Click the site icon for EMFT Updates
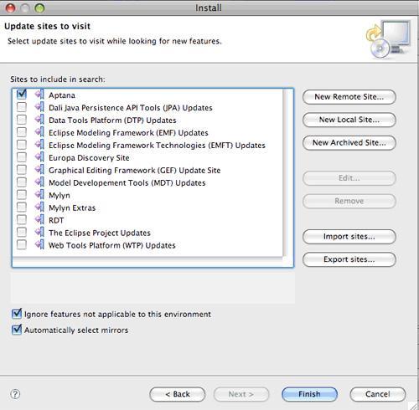Image resolution: width=419 pixels, height=410 pixels. [x=39, y=145]
